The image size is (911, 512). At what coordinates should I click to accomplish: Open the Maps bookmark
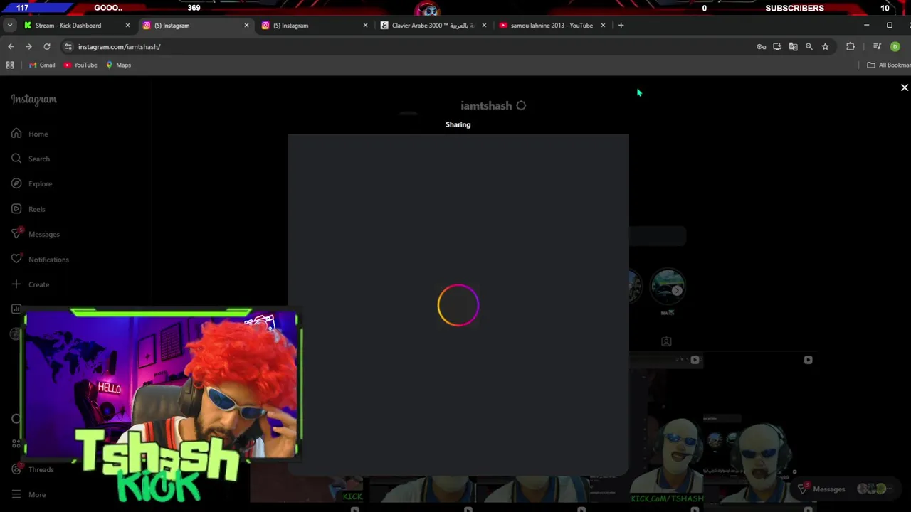pyautogui.click(x=118, y=65)
